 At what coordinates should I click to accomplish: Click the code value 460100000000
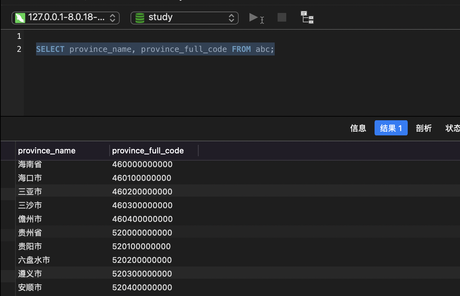tap(142, 178)
